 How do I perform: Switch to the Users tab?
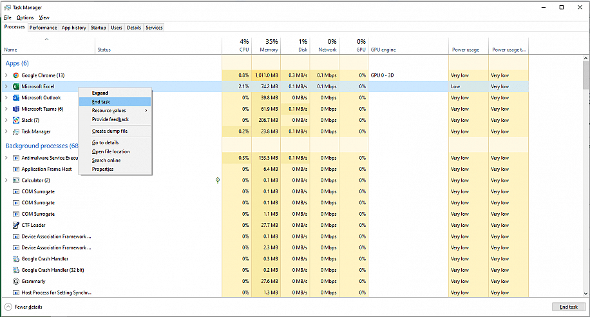coord(117,28)
